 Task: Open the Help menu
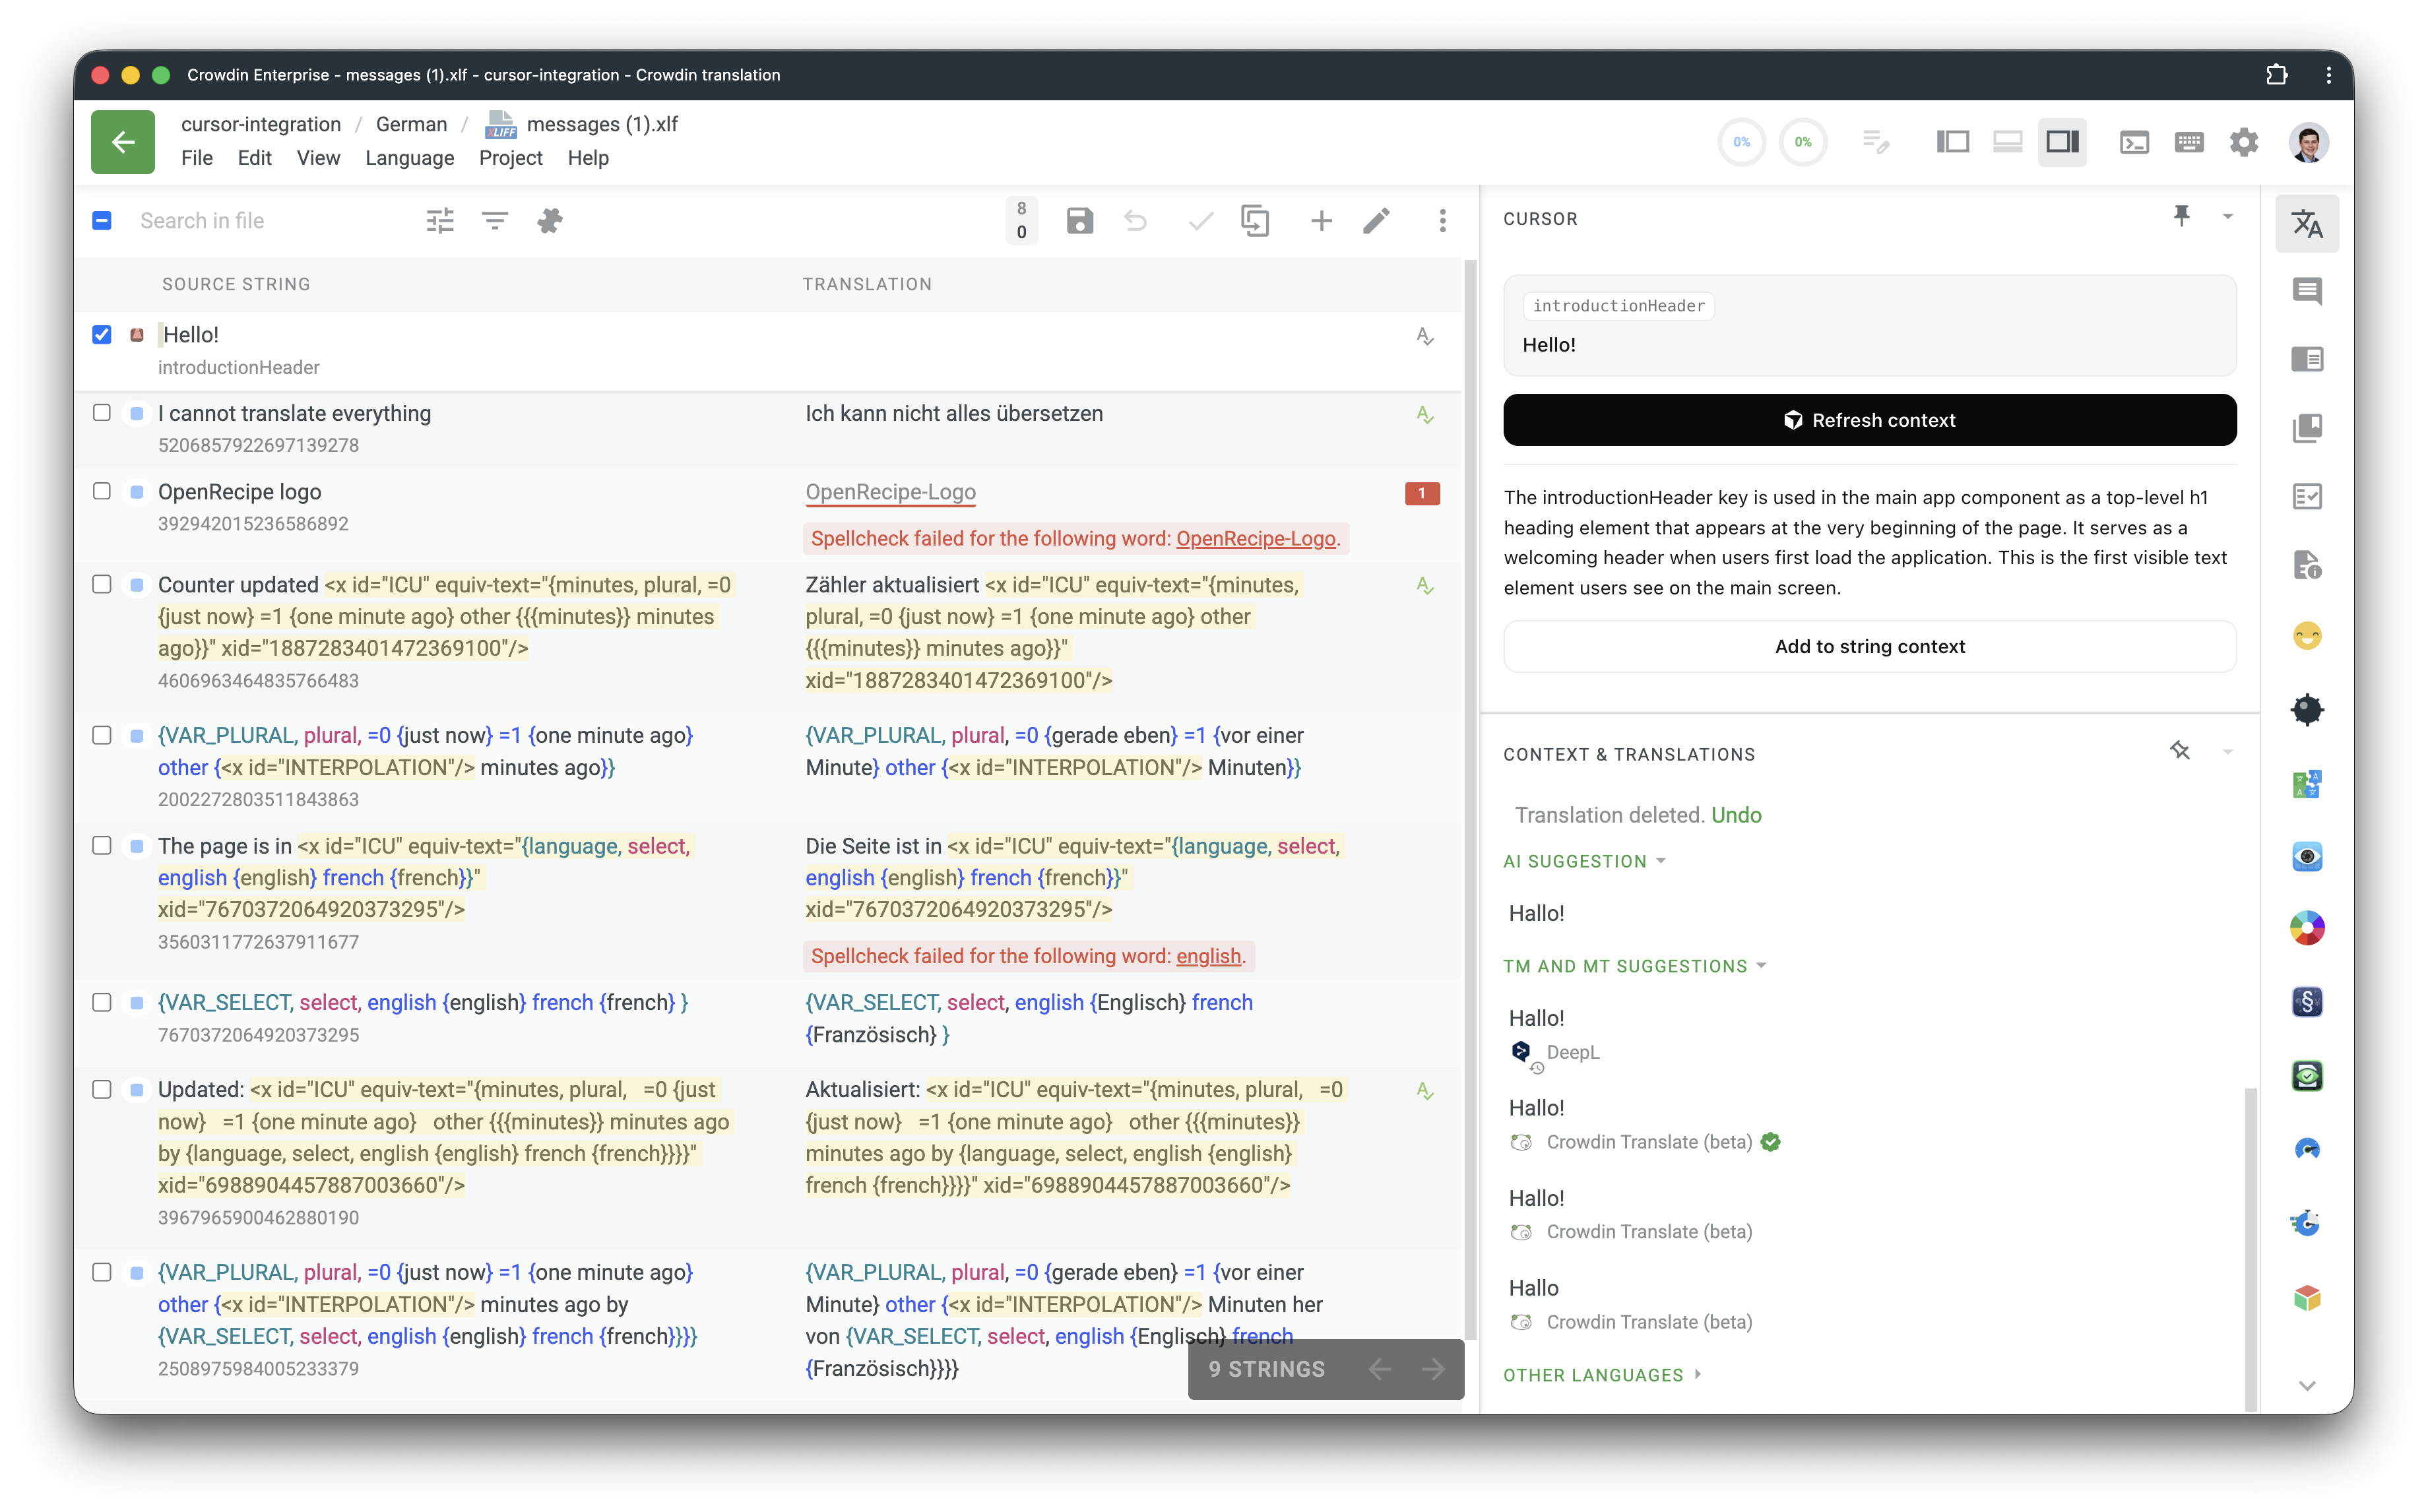[588, 158]
